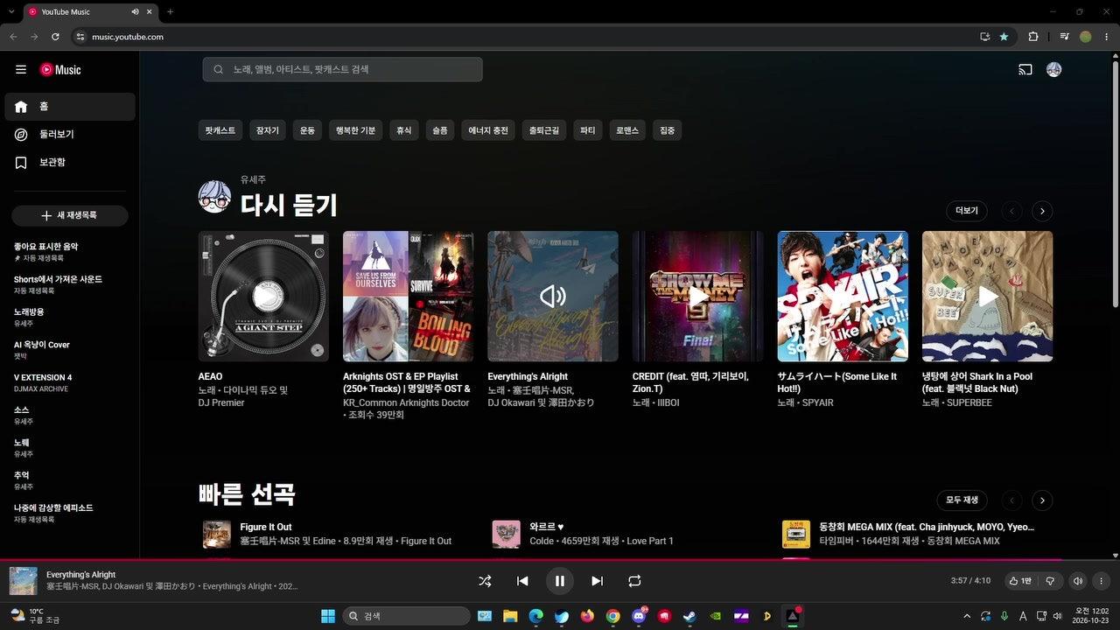1120x630 pixels.
Task: Pause the currently playing song
Action: [x=560, y=581]
